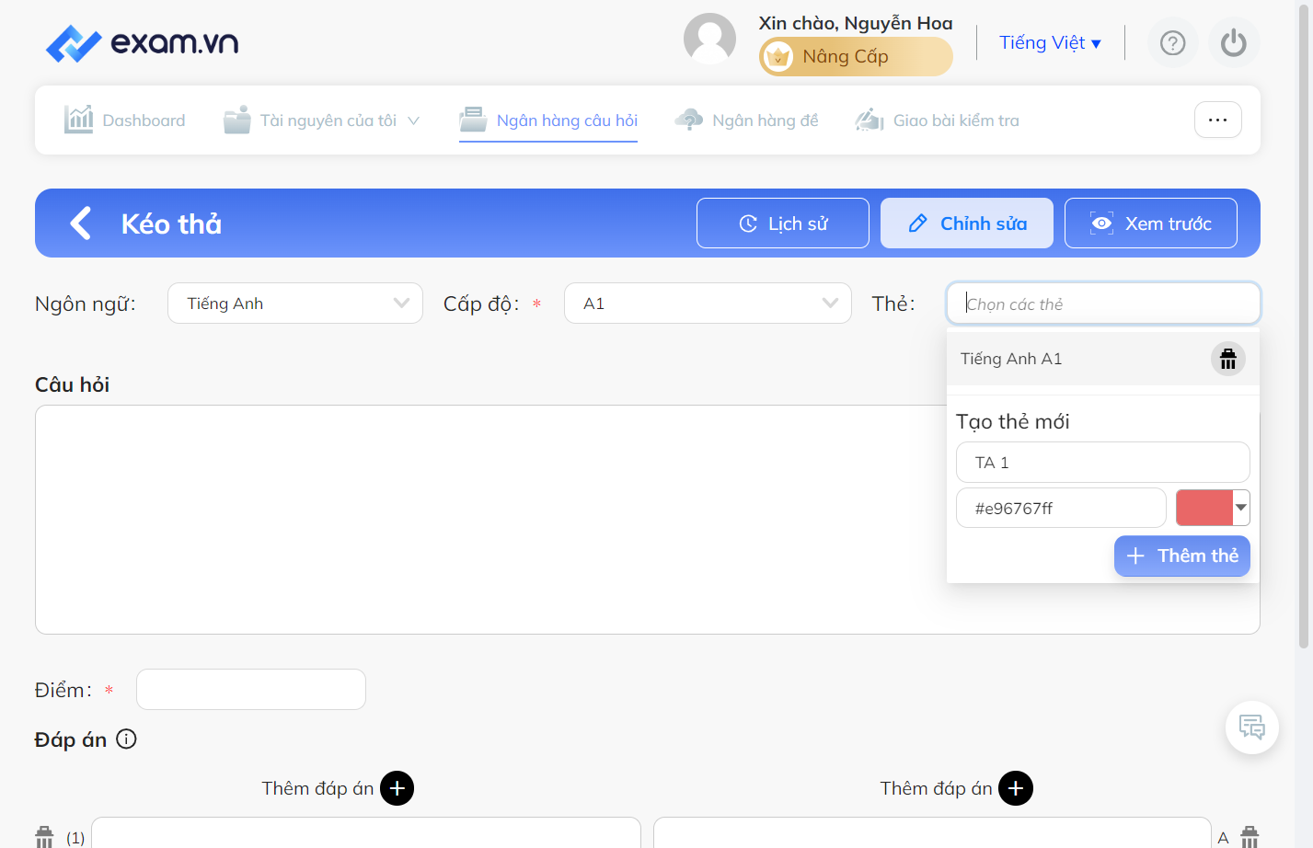Click the back arrow beside Kéo thả
The height and width of the screenshot is (848, 1313).
point(81,223)
